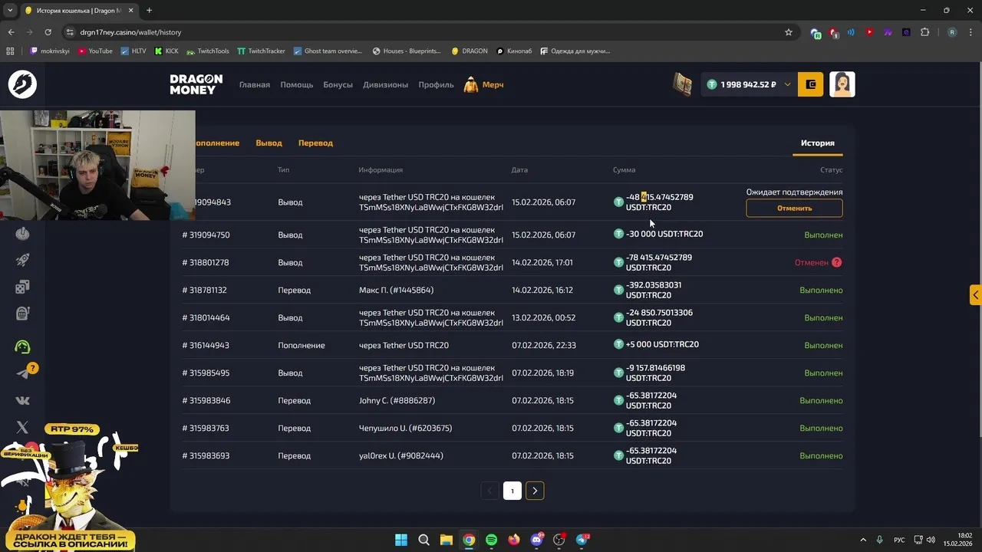The height and width of the screenshot is (552, 982).
Task: Select page 1 in pagination
Action: pyautogui.click(x=512, y=491)
